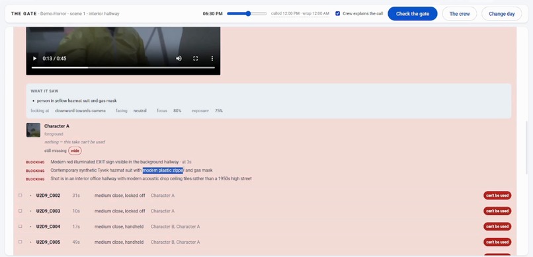Click the wide missing-shot tag
Image resolution: width=533 pixels, height=257 pixels.
[x=75, y=151]
